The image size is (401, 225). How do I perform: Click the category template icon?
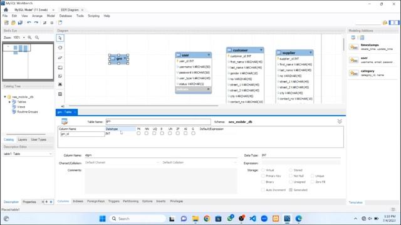click(353, 73)
